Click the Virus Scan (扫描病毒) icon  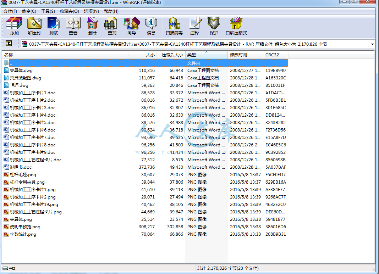pos(174,26)
